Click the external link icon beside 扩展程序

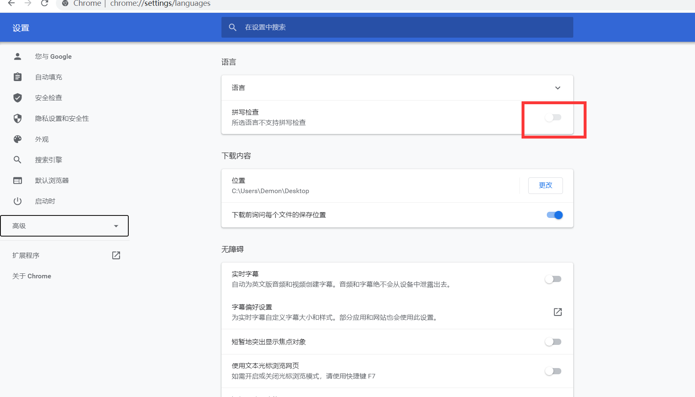coord(116,255)
